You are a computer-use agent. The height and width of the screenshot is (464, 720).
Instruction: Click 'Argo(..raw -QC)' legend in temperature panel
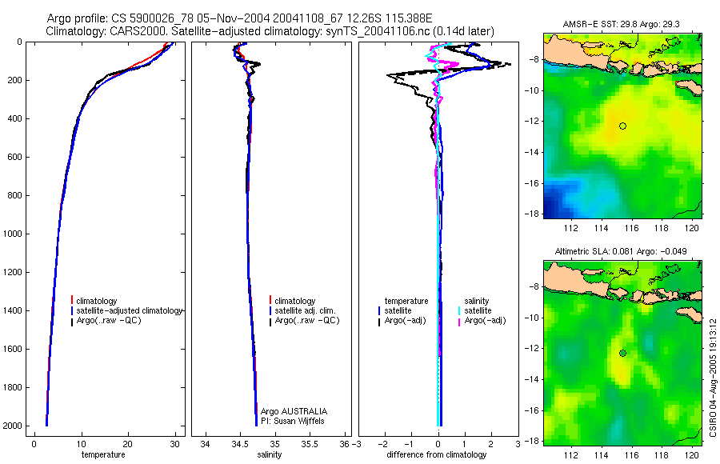click(x=108, y=321)
